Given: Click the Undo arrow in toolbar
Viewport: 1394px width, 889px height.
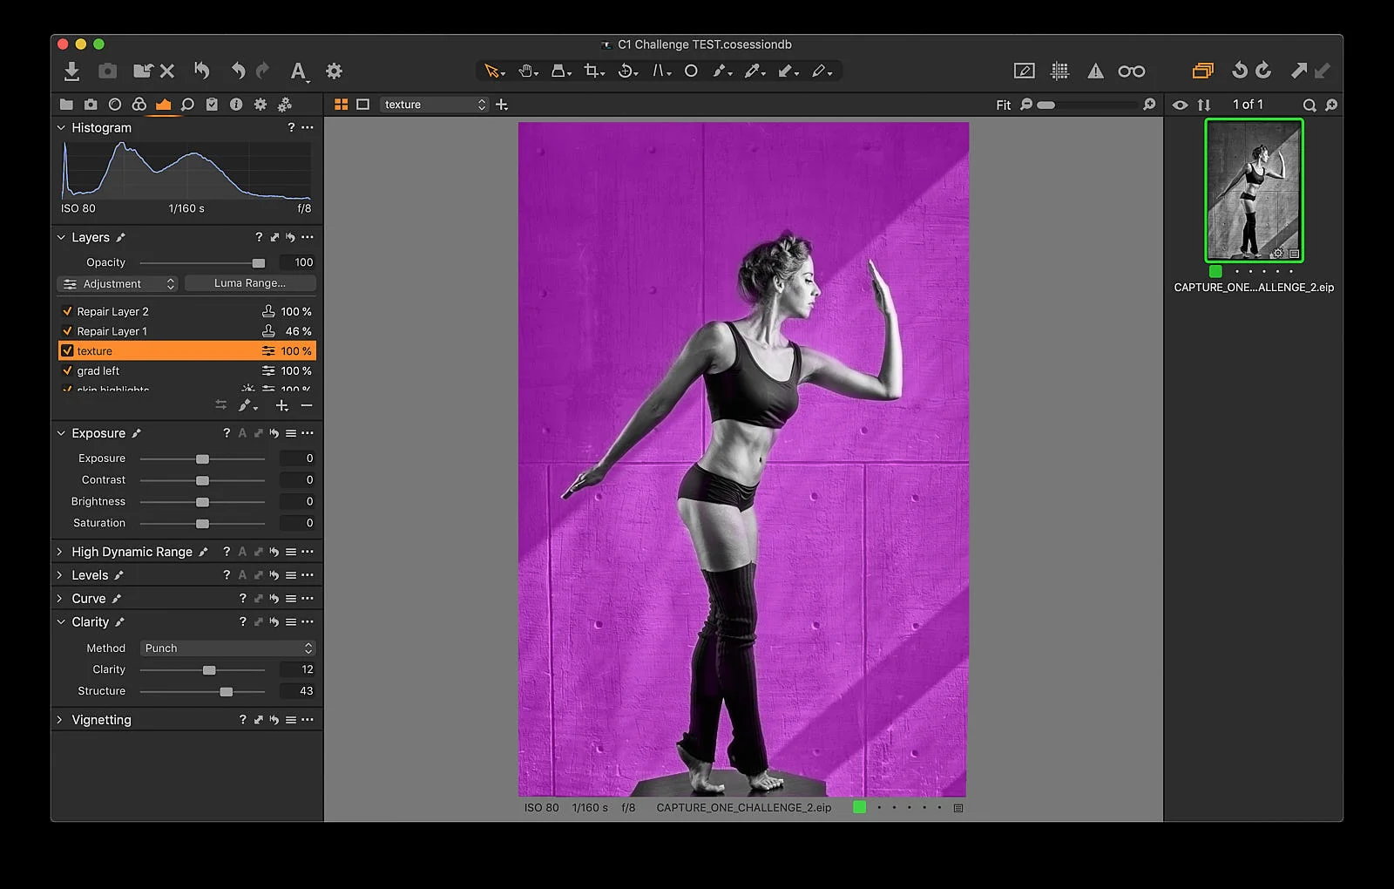Looking at the screenshot, I should click(x=238, y=71).
